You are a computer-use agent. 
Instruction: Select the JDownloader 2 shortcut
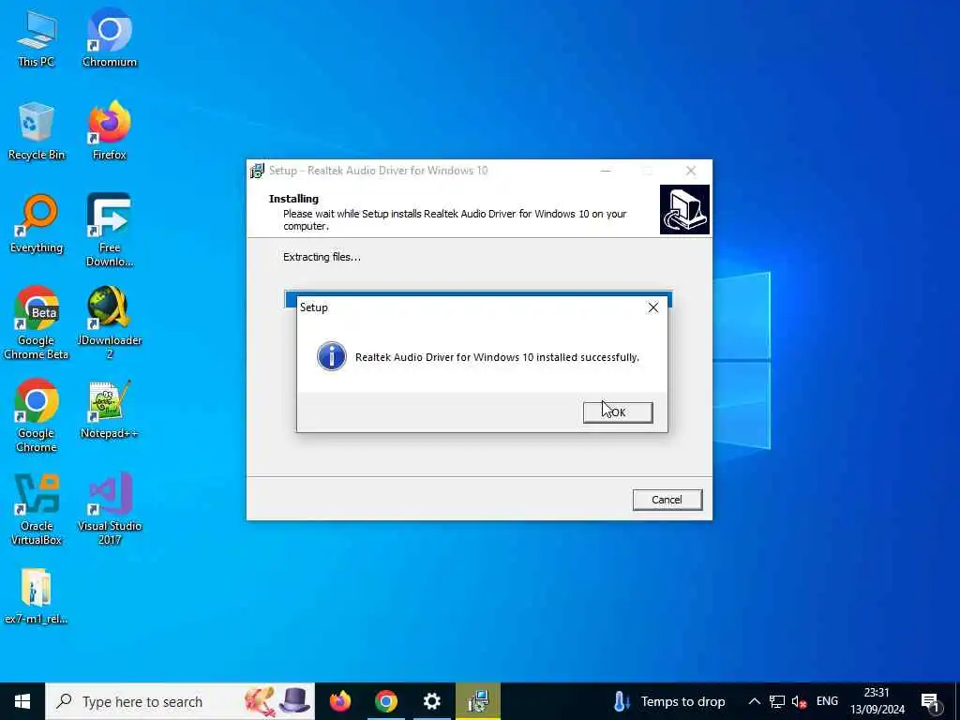pos(110,323)
